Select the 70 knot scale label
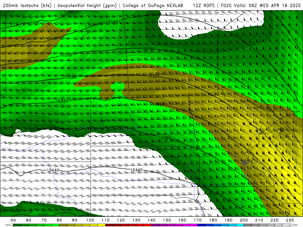This screenshot has width=303, height=227. (x=44, y=220)
